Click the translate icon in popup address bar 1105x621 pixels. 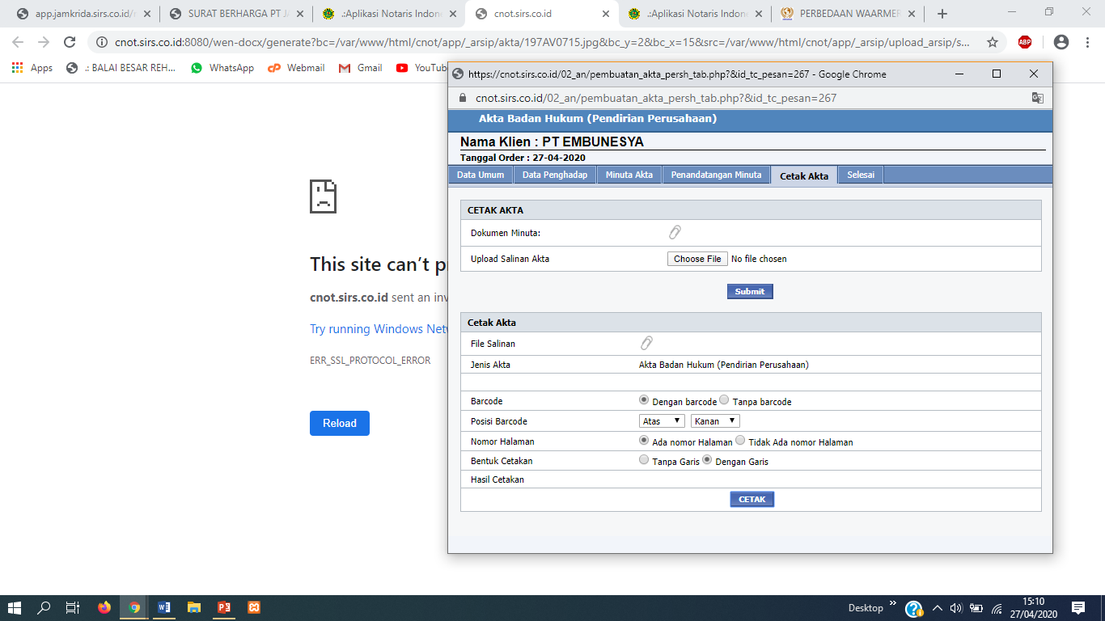point(1037,98)
